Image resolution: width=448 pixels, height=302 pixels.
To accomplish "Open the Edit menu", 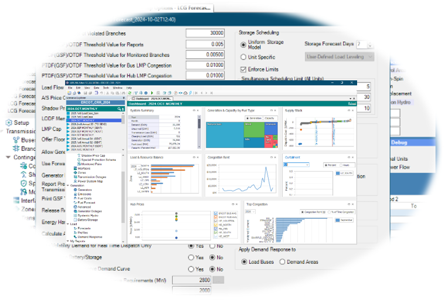I will pyautogui.click(x=79, y=88).
